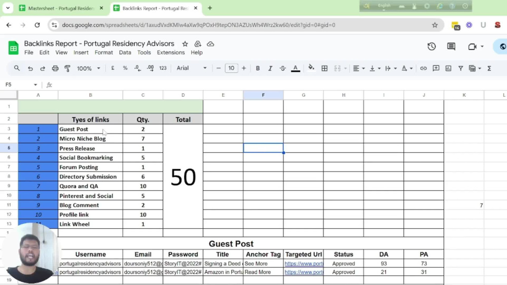Select the Guest Post cell
Viewport: 507px width, 285px height.
point(91,129)
